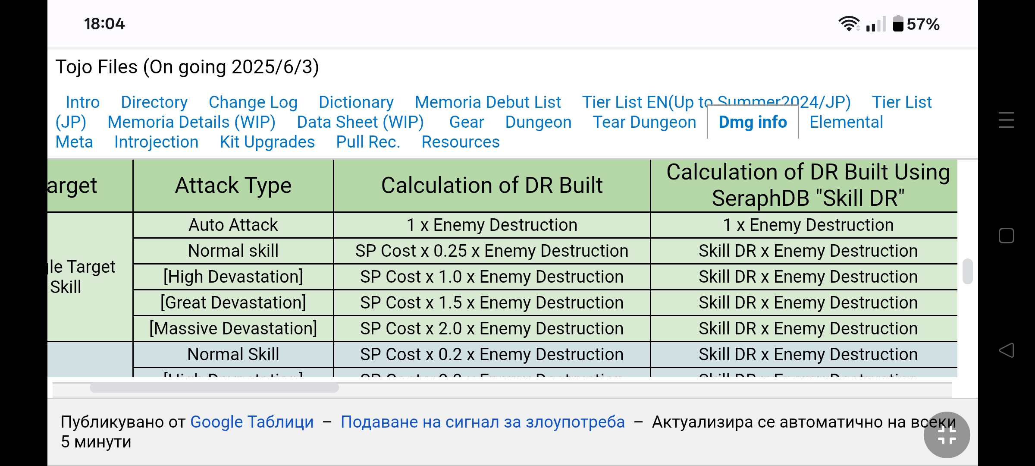Select SP Cost x 0.25 x Enemy Destruction
The height and width of the screenshot is (466, 1035).
click(492, 251)
